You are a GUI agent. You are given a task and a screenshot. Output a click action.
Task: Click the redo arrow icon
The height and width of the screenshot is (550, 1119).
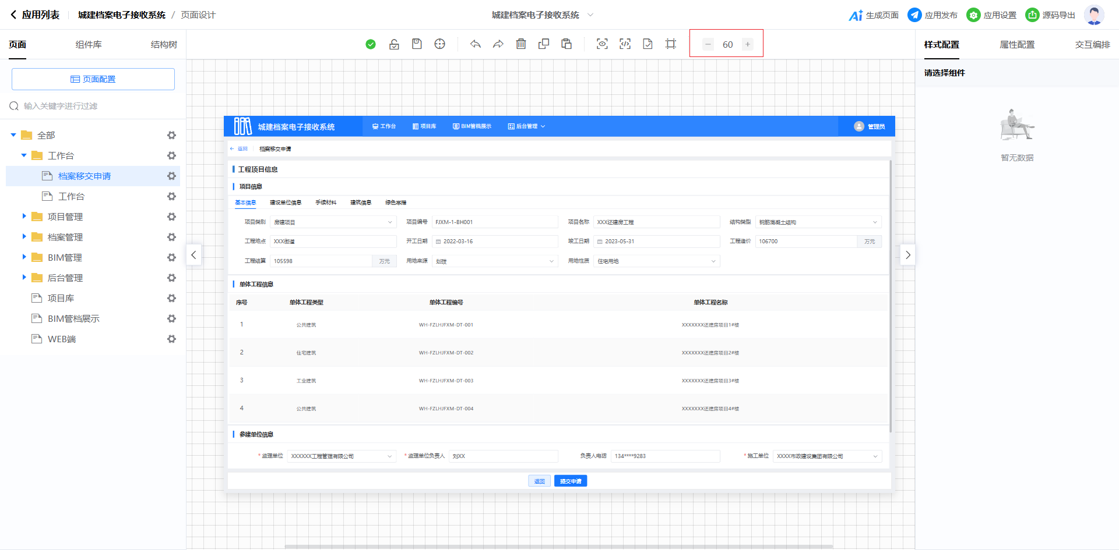pyautogui.click(x=498, y=44)
